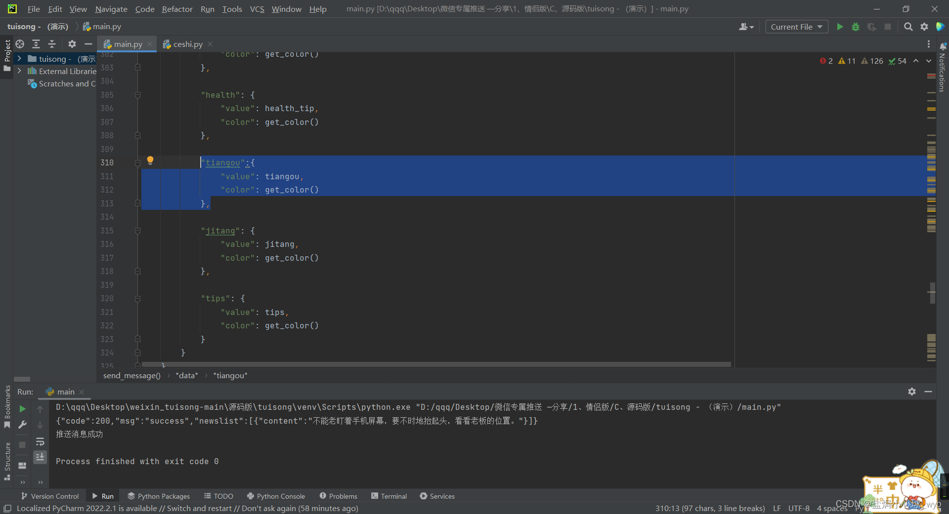
Task: Hide the Project panel with minus icon
Action: [88, 44]
